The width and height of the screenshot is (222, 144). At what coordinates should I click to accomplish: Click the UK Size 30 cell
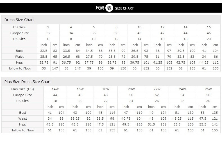click(x=208, y=101)
